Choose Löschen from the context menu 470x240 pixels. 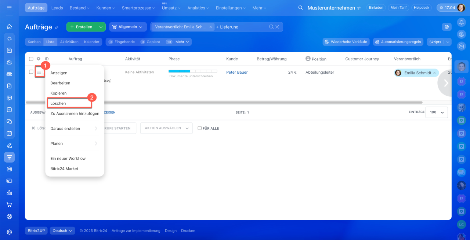[x=69, y=103]
